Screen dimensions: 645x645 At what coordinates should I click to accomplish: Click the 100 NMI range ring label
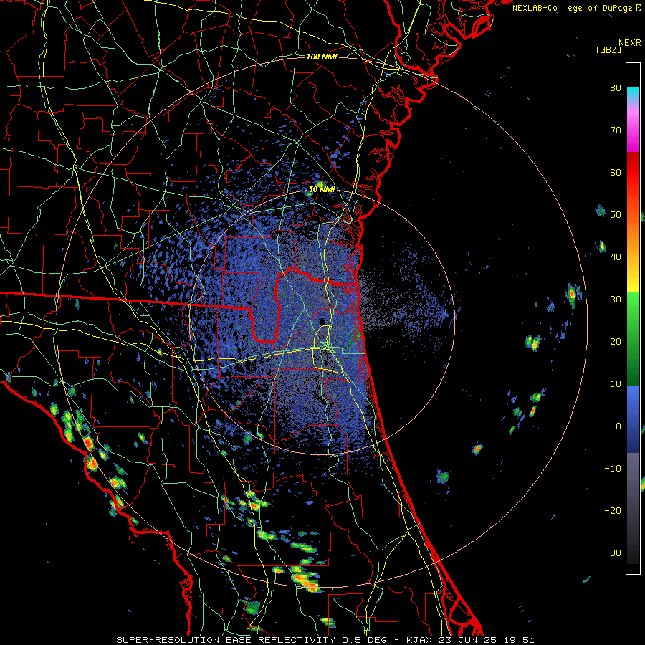322,57
